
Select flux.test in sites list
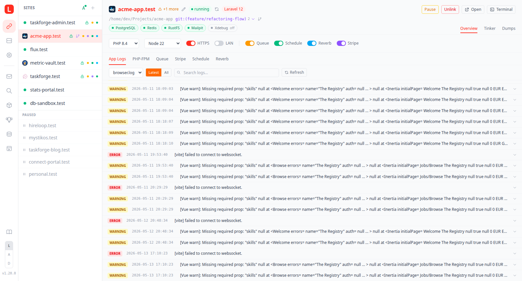coord(60,50)
